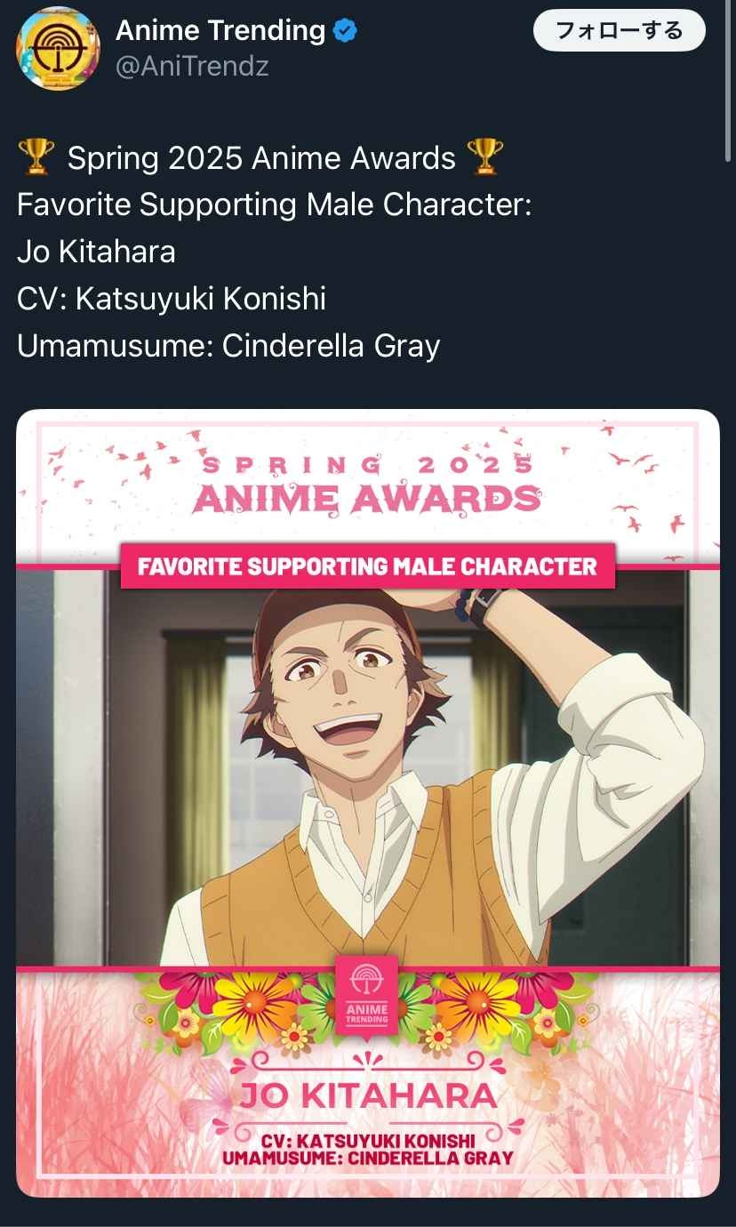Tap the "ANIME AWARDS" title in the image
Screen dimensions: 736x1227
point(367,500)
